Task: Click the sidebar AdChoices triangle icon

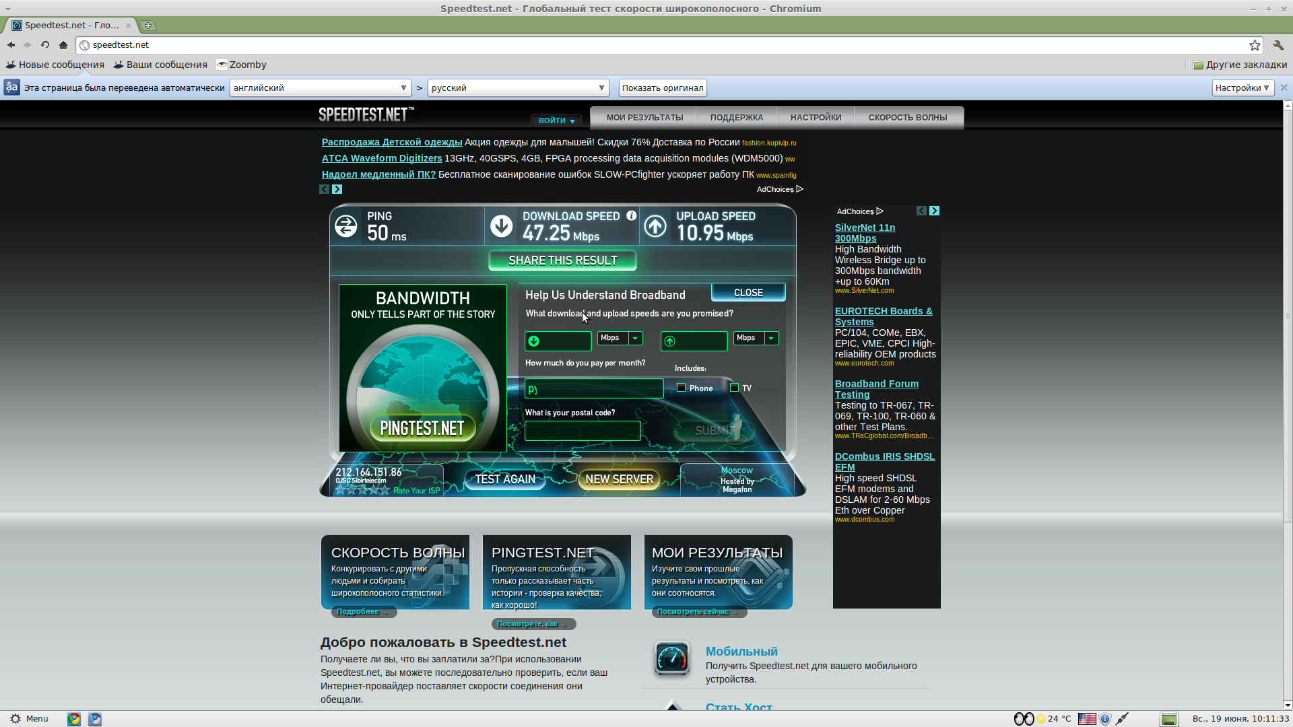Action: [880, 211]
